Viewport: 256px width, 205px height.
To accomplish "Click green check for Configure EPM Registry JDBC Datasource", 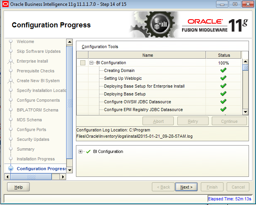I will click(223, 109).
